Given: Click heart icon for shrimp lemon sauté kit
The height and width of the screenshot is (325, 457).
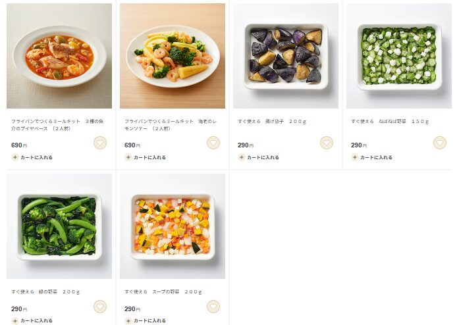Looking at the screenshot, I should (x=213, y=143).
